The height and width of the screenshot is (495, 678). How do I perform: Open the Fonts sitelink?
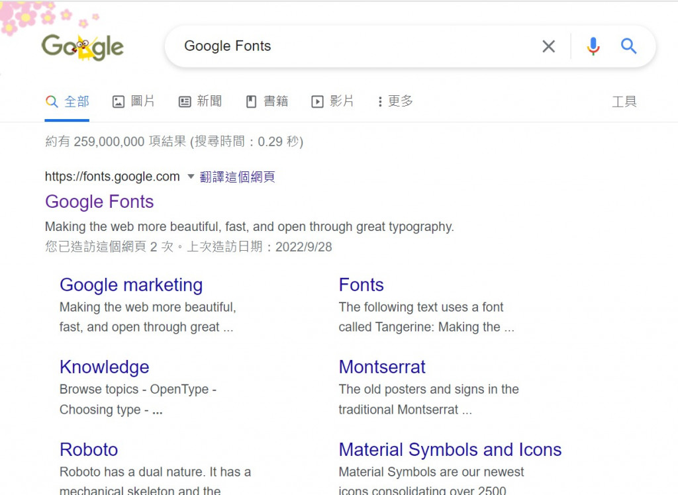pos(361,285)
